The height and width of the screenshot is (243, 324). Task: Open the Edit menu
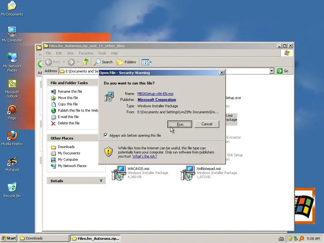[x=59, y=53]
